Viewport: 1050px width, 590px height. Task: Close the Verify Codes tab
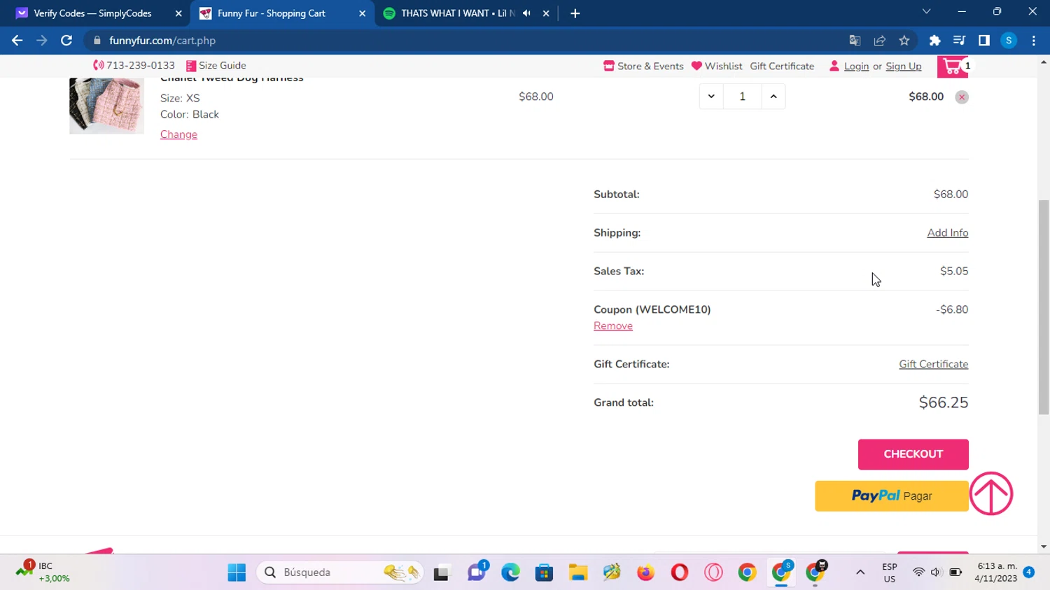tap(178, 13)
